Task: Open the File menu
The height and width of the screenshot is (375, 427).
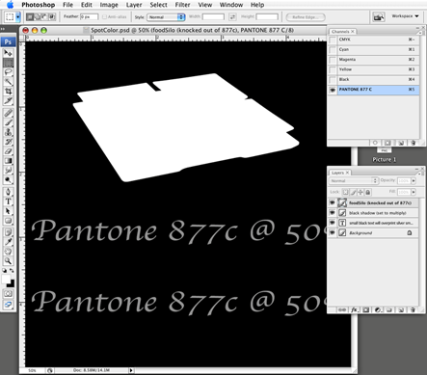Action: click(x=67, y=5)
